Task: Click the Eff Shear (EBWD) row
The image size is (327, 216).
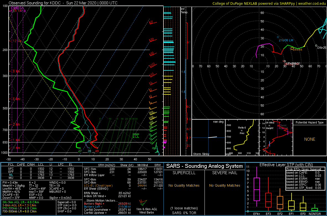Action: 123,189
